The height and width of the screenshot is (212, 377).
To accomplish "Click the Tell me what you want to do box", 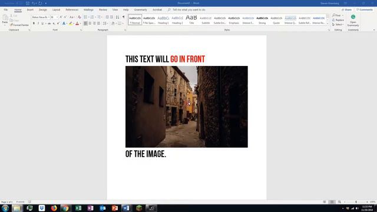I will tap(188, 10).
